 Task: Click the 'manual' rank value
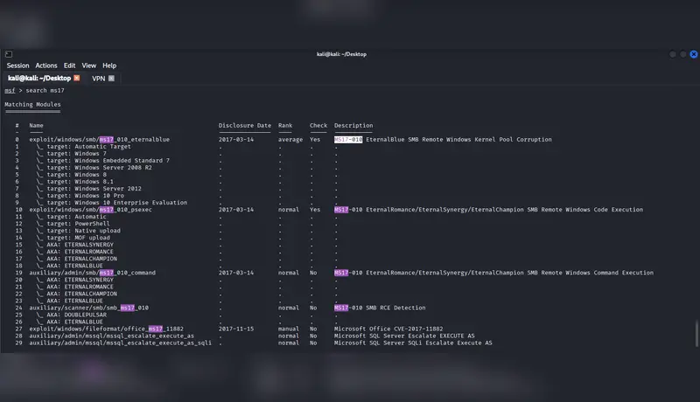(x=289, y=329)
